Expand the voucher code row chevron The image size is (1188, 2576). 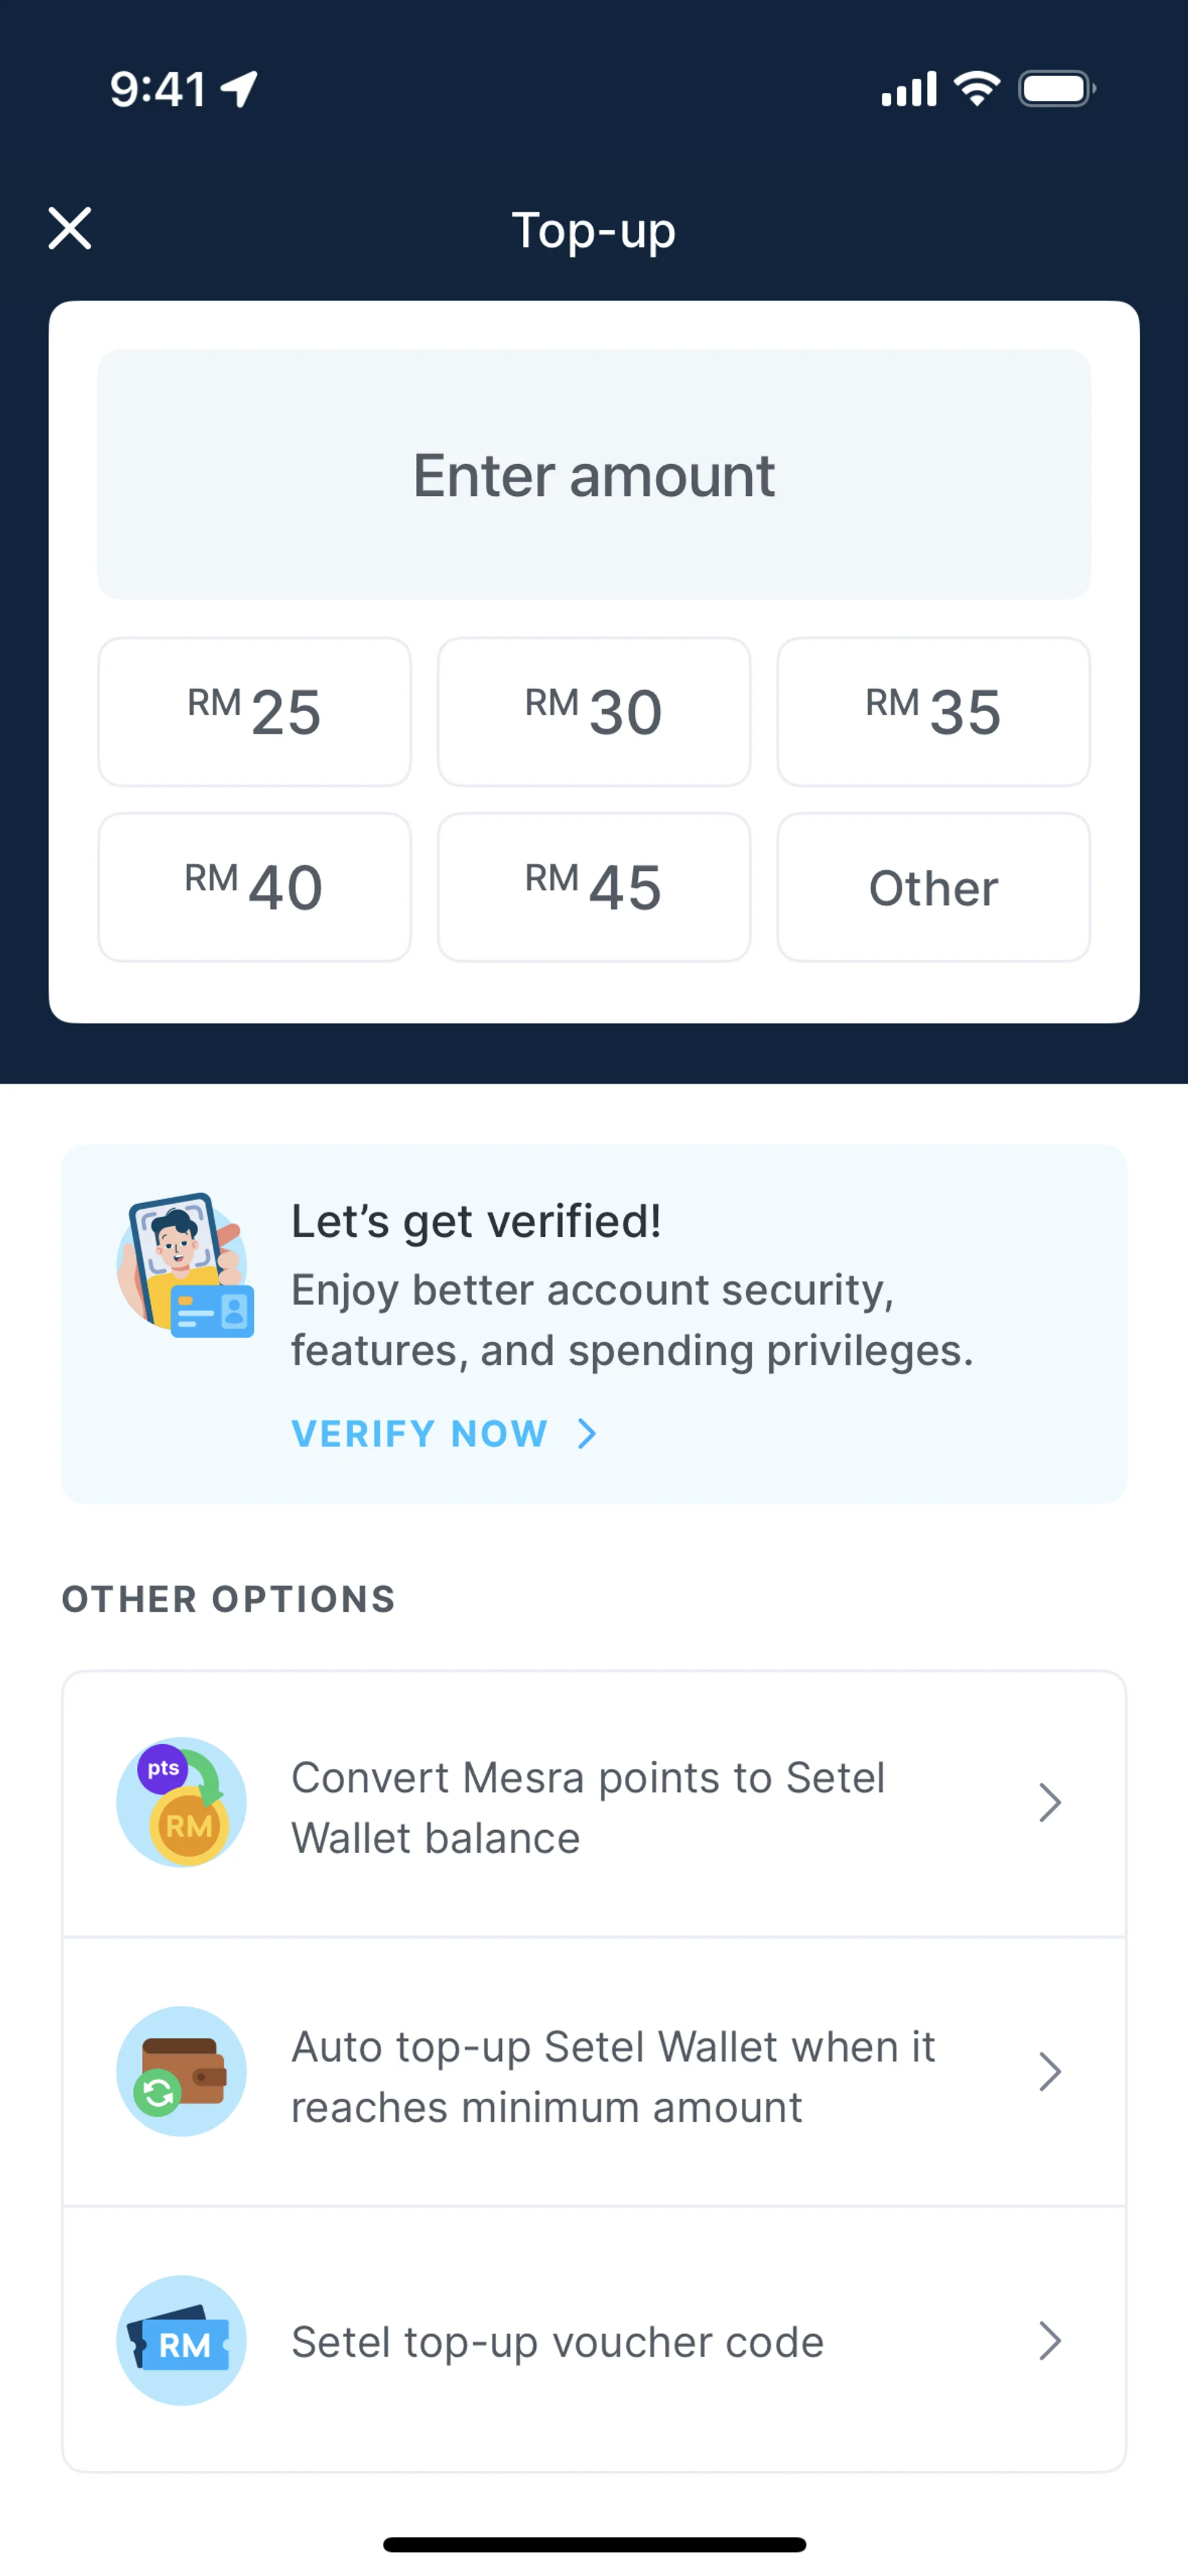[x=1049, y=2341]
